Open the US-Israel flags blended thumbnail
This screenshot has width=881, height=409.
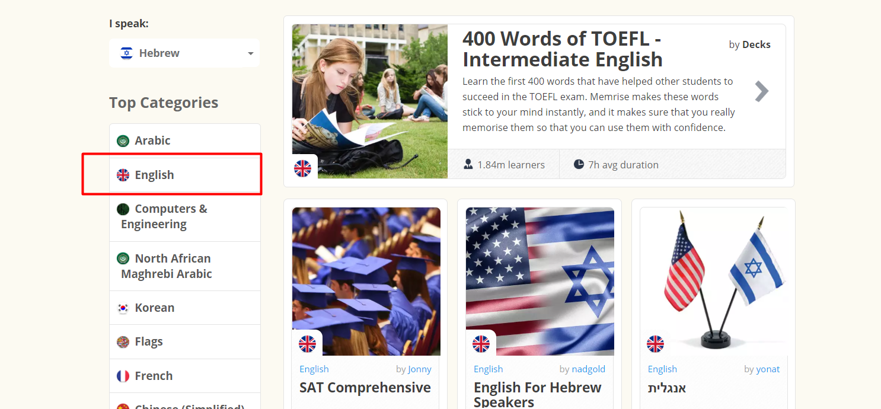coord(540,282)
